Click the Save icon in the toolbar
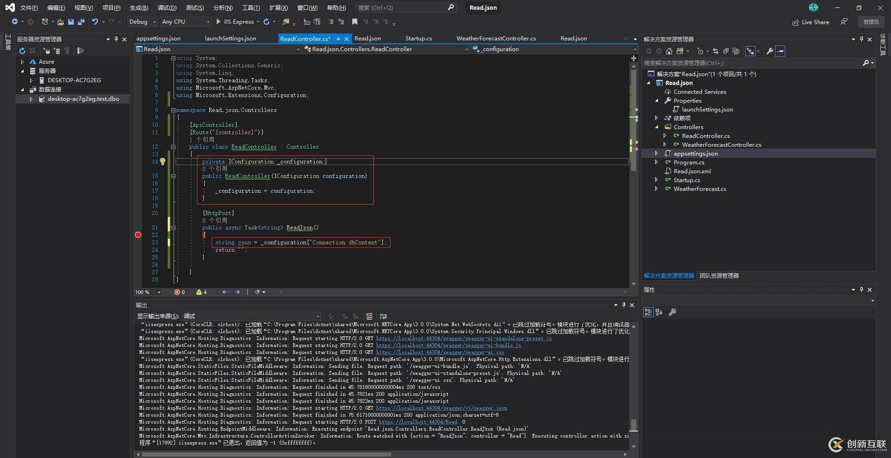891x458 pixels. coord(71,22)
